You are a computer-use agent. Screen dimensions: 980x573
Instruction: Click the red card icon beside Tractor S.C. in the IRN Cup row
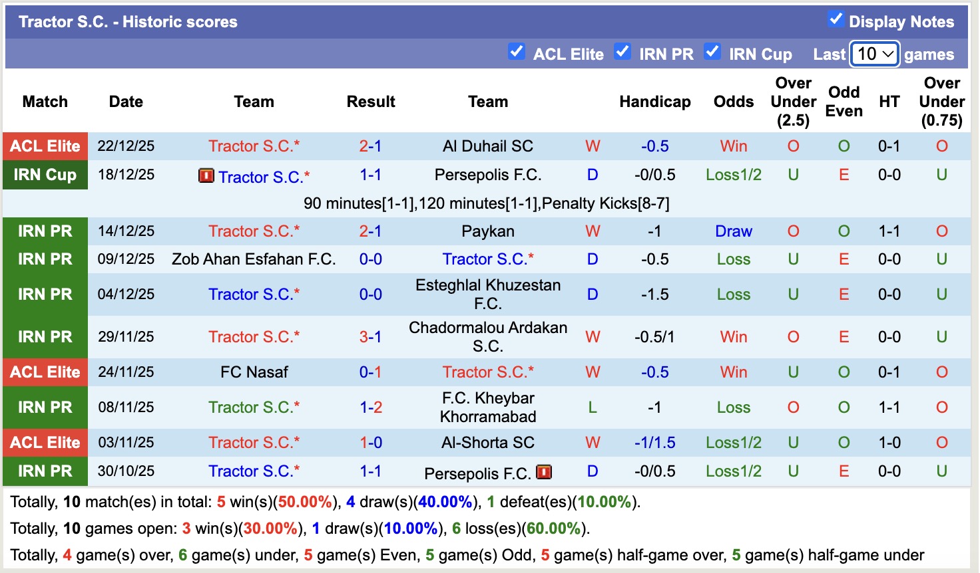pos(206,176)
